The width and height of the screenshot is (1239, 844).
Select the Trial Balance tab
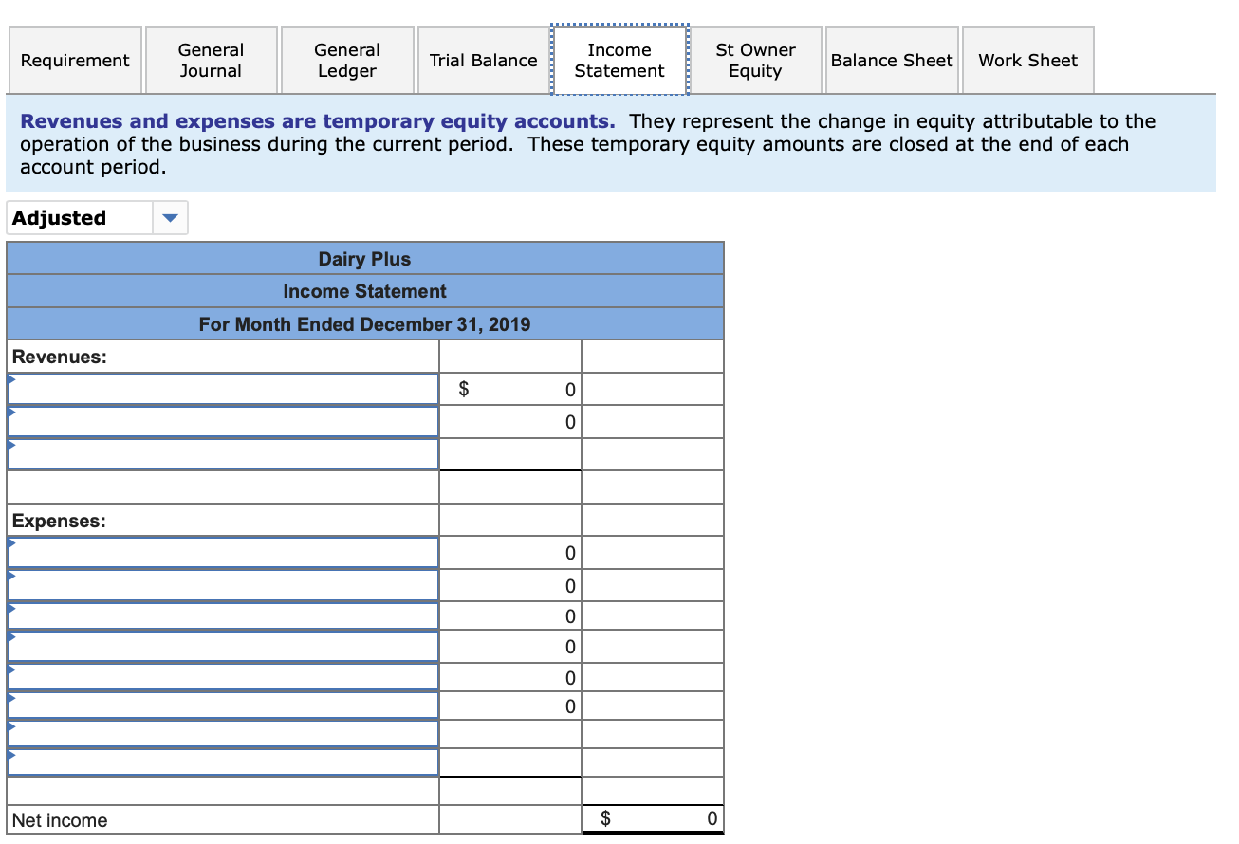(484, 59)
